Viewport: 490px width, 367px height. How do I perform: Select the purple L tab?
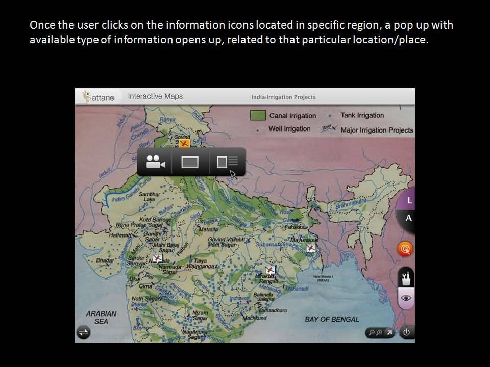pyautogui.click(x=409, y=201)
